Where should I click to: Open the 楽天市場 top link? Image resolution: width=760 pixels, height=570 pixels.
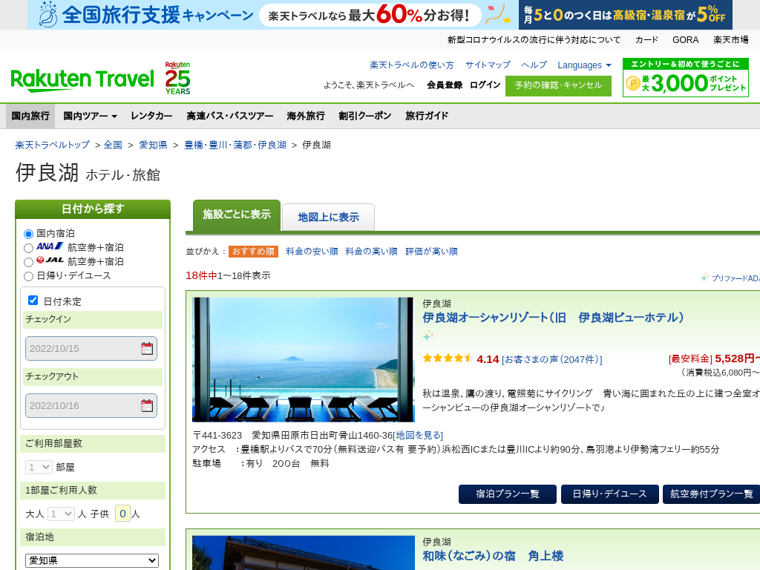[730, 40]
